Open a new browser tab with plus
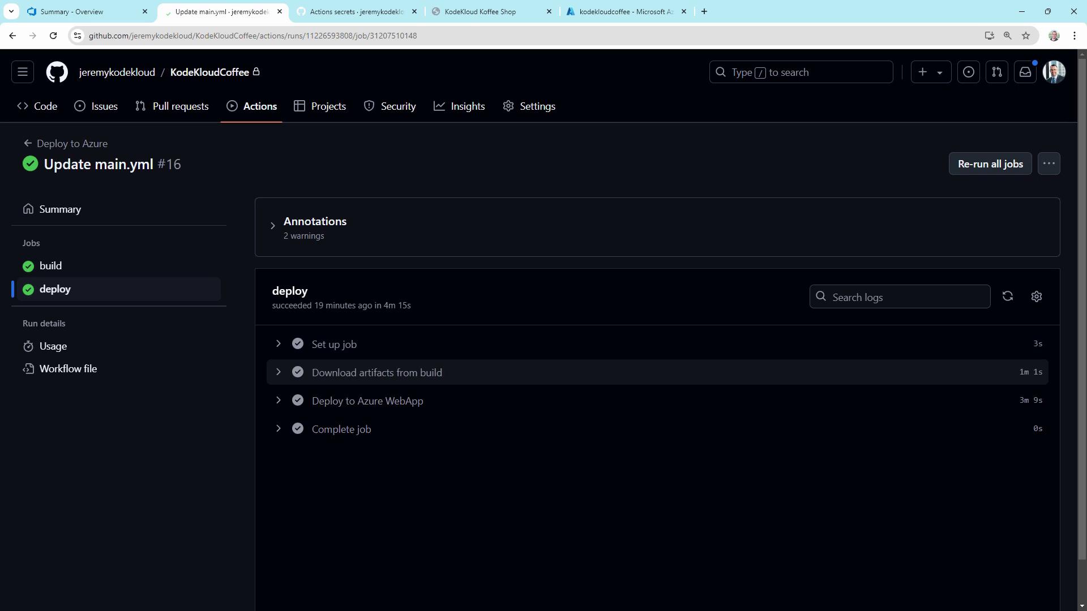 pos(704,11)
